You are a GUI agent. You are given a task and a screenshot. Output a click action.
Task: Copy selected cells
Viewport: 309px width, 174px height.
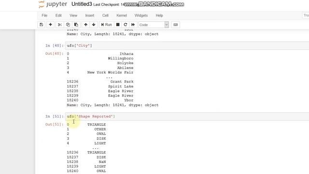(68, 25)
